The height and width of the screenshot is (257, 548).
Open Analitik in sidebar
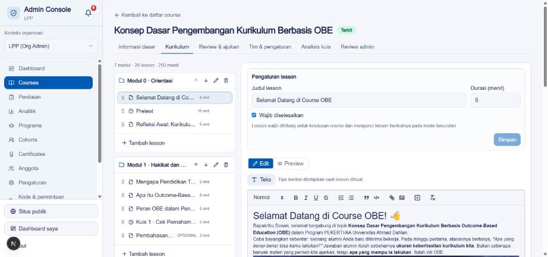[x=48, y=111]
